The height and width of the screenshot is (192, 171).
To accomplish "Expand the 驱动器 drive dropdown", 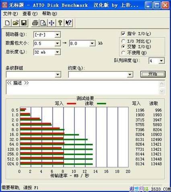I will tap(58, 35).
